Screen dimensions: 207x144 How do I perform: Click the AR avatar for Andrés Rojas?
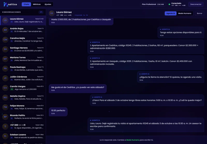click(5, 30)
